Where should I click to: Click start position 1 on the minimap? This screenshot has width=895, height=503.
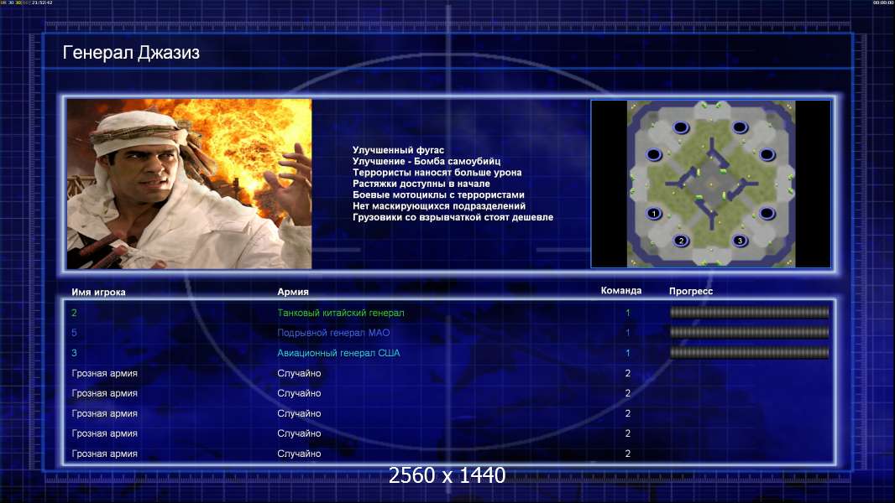point(653,214)
